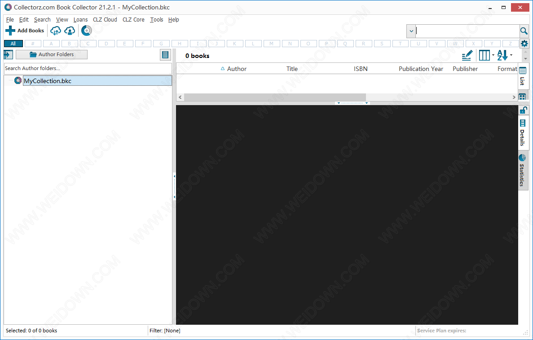Viewport: 533px width, 340px height.
Task: Click the magnifying glass search icon
Action: (524, 31)
